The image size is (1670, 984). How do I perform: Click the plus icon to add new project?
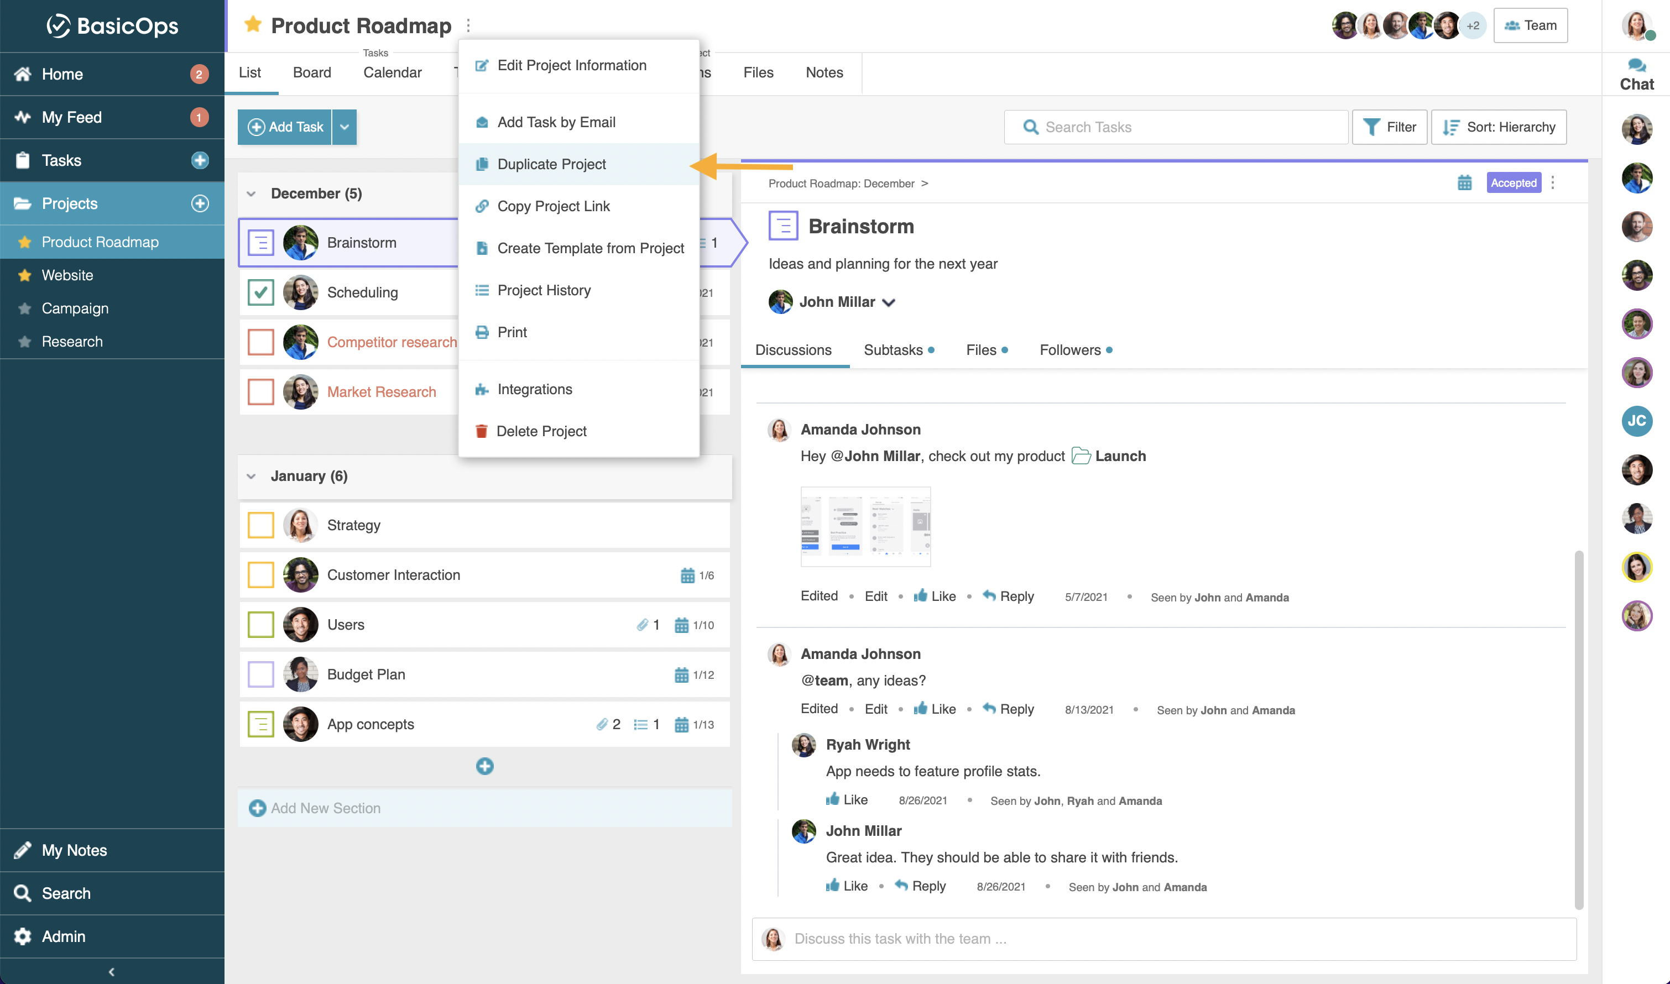[x=200, y=203]
